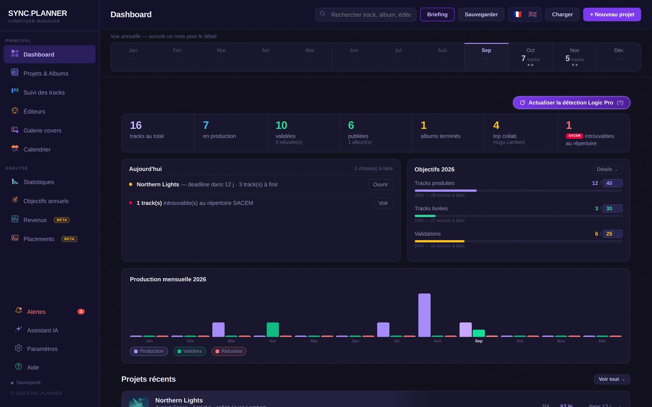Screen dimensions: 652x407
Task: Click the Statistiques bar chart icon
Action: click(15, 181)
